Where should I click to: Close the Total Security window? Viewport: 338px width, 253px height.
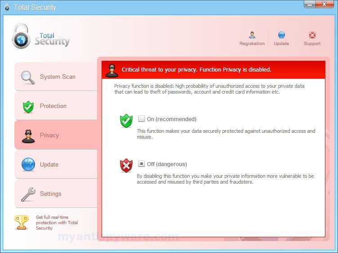pos(325,5)
